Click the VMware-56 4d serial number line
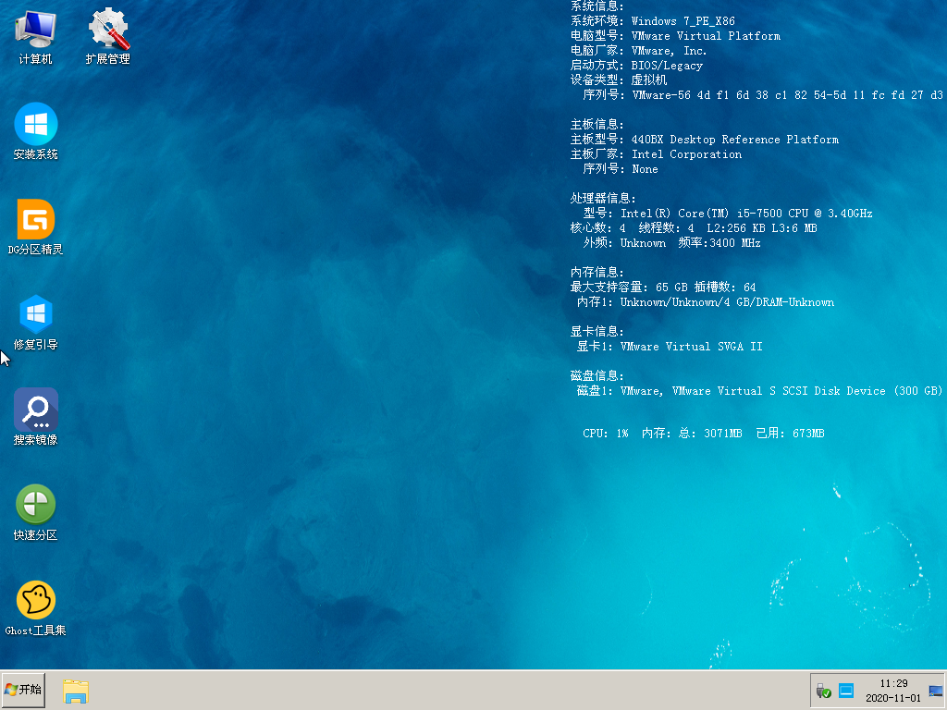This screenshot has height=710, width=947. tap(763, 95)
